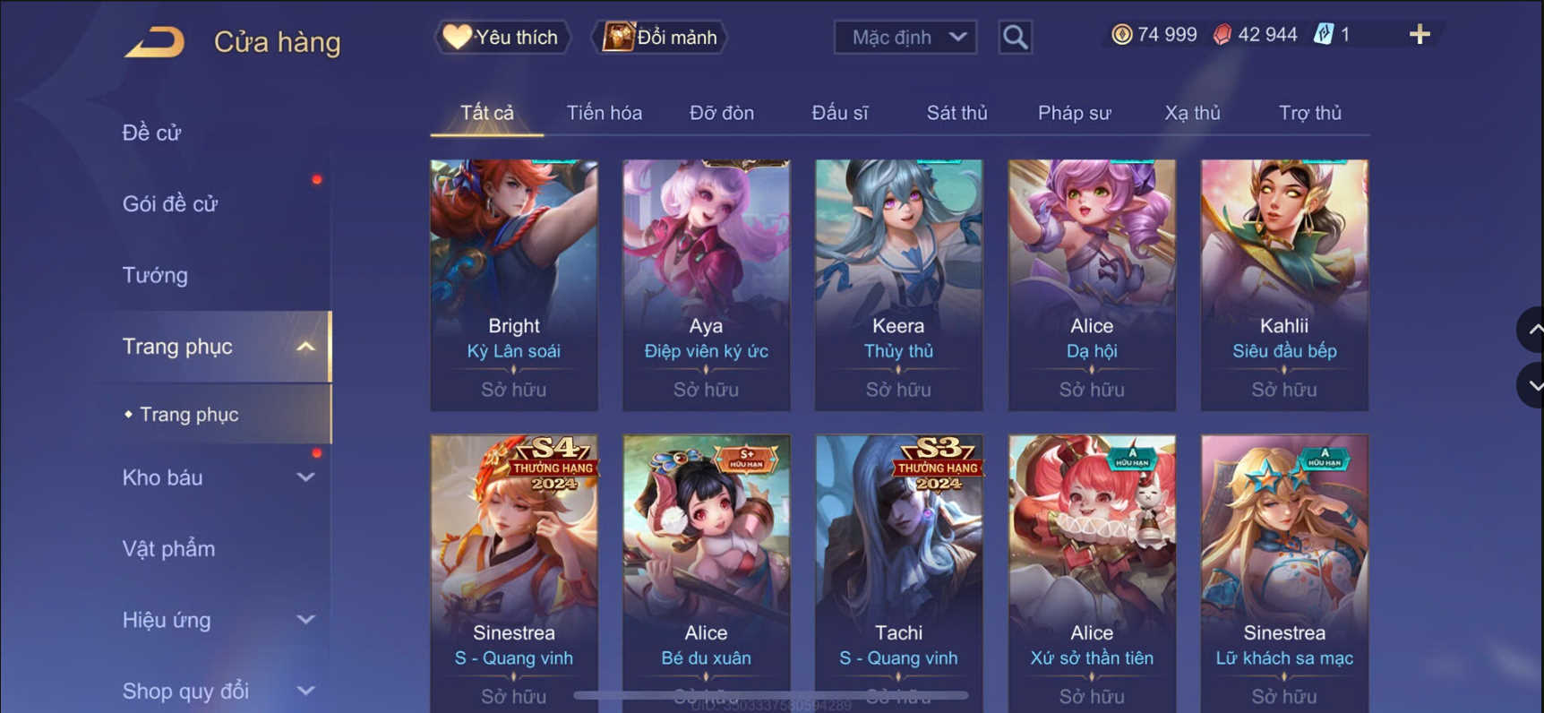Tap the plus icon to add currency
1544x713 pixels.
pyautogui.click(x=1420, y=35)
